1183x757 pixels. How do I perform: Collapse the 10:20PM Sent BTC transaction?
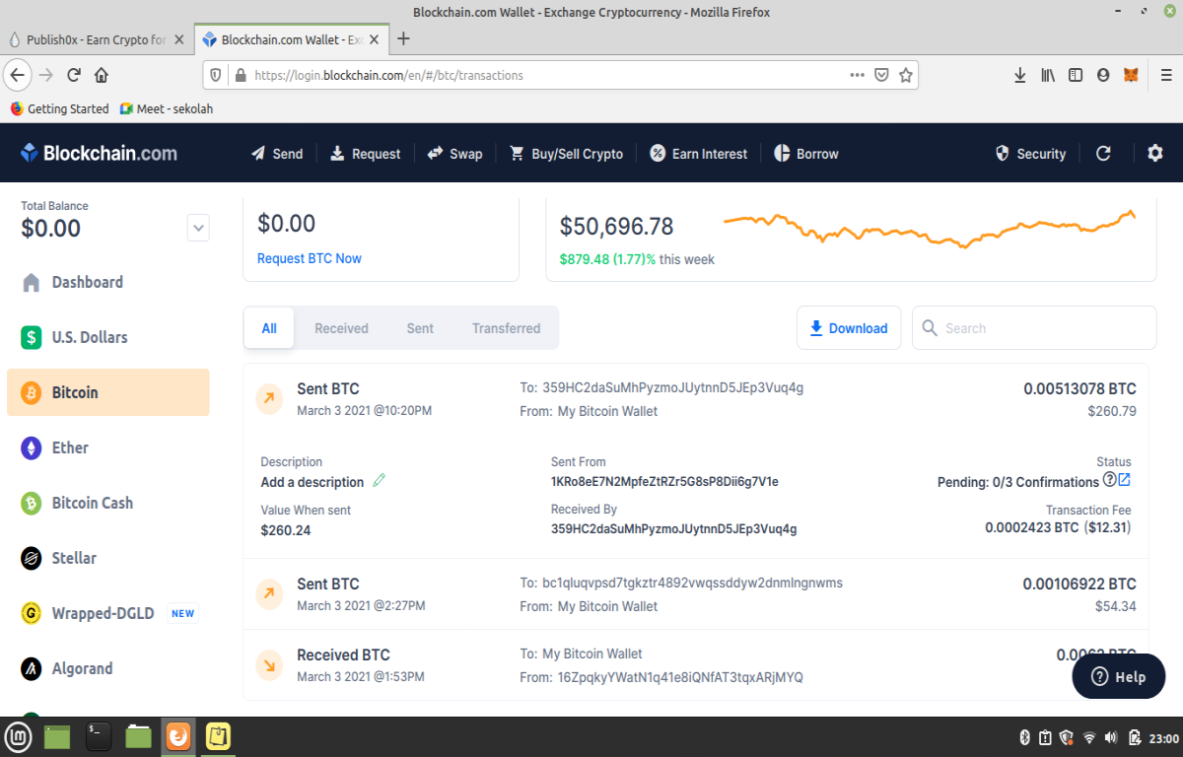click(x=695, y=399)
